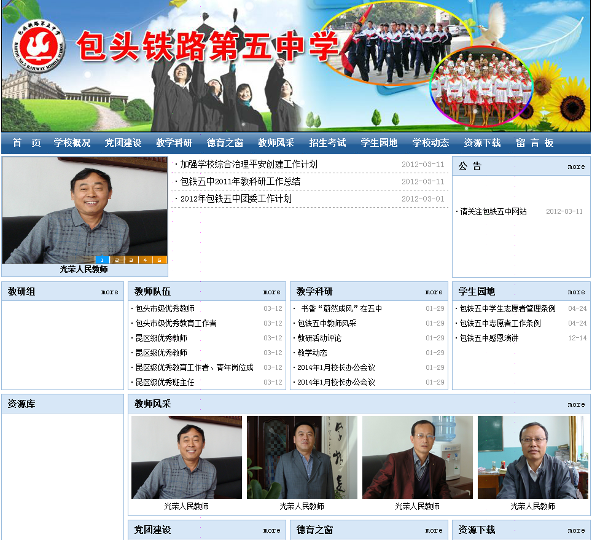Go to slide 5 in the photo slideshow
The image size is (592, 540).
point(160,260)
